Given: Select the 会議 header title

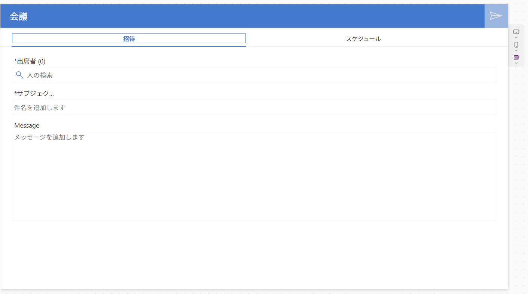Looking at the screenshot, I should (x=19, y=16).
